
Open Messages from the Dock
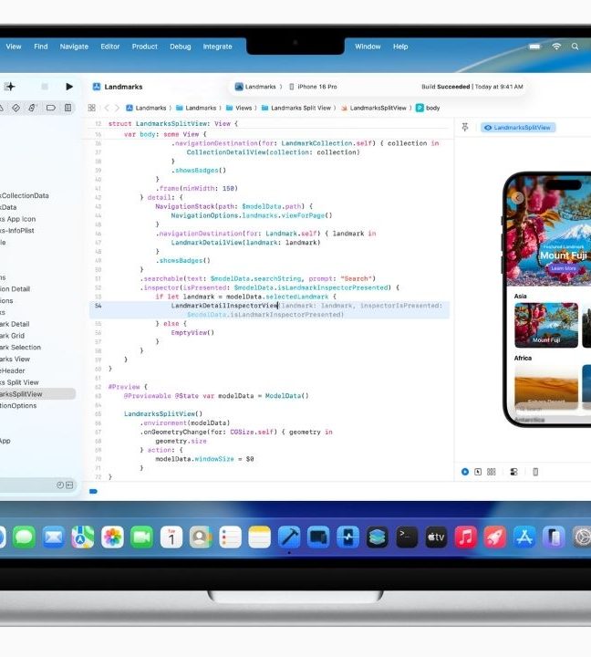24,537
